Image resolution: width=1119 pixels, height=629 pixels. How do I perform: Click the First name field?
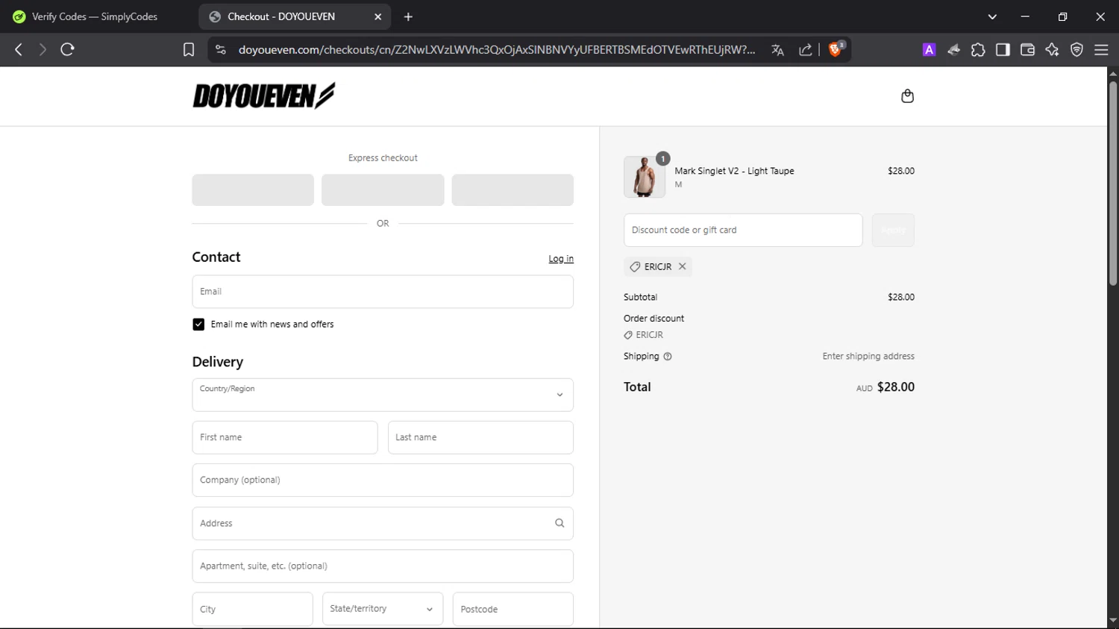(285, 437)
